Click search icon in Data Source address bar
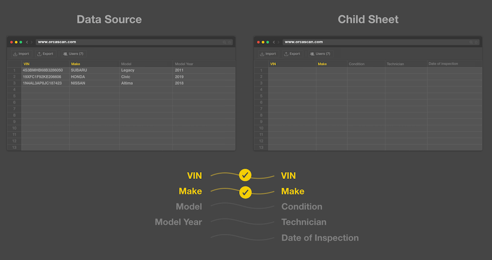This screenshot has height=260, width=492. (x=224, y=42)
